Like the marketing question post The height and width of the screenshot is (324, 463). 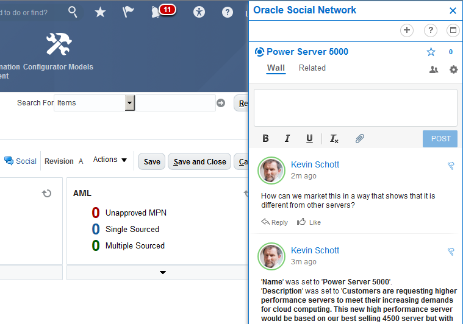click(x=309, y=222)
